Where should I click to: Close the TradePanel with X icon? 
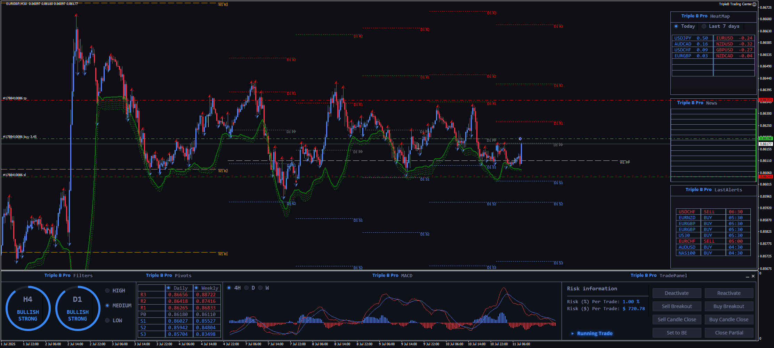pyautogui.click(x=753, y=276)
